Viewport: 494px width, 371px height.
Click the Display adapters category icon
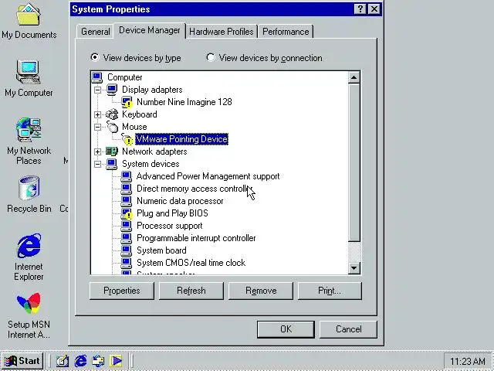pos(112,90)
